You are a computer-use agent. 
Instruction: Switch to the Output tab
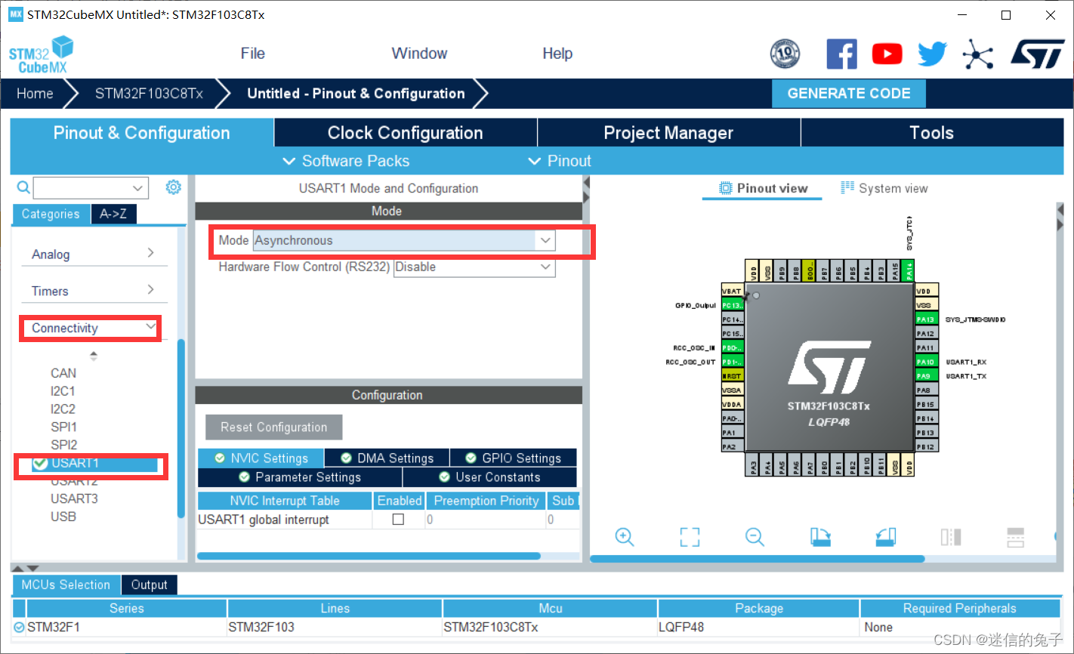[149, 585]
